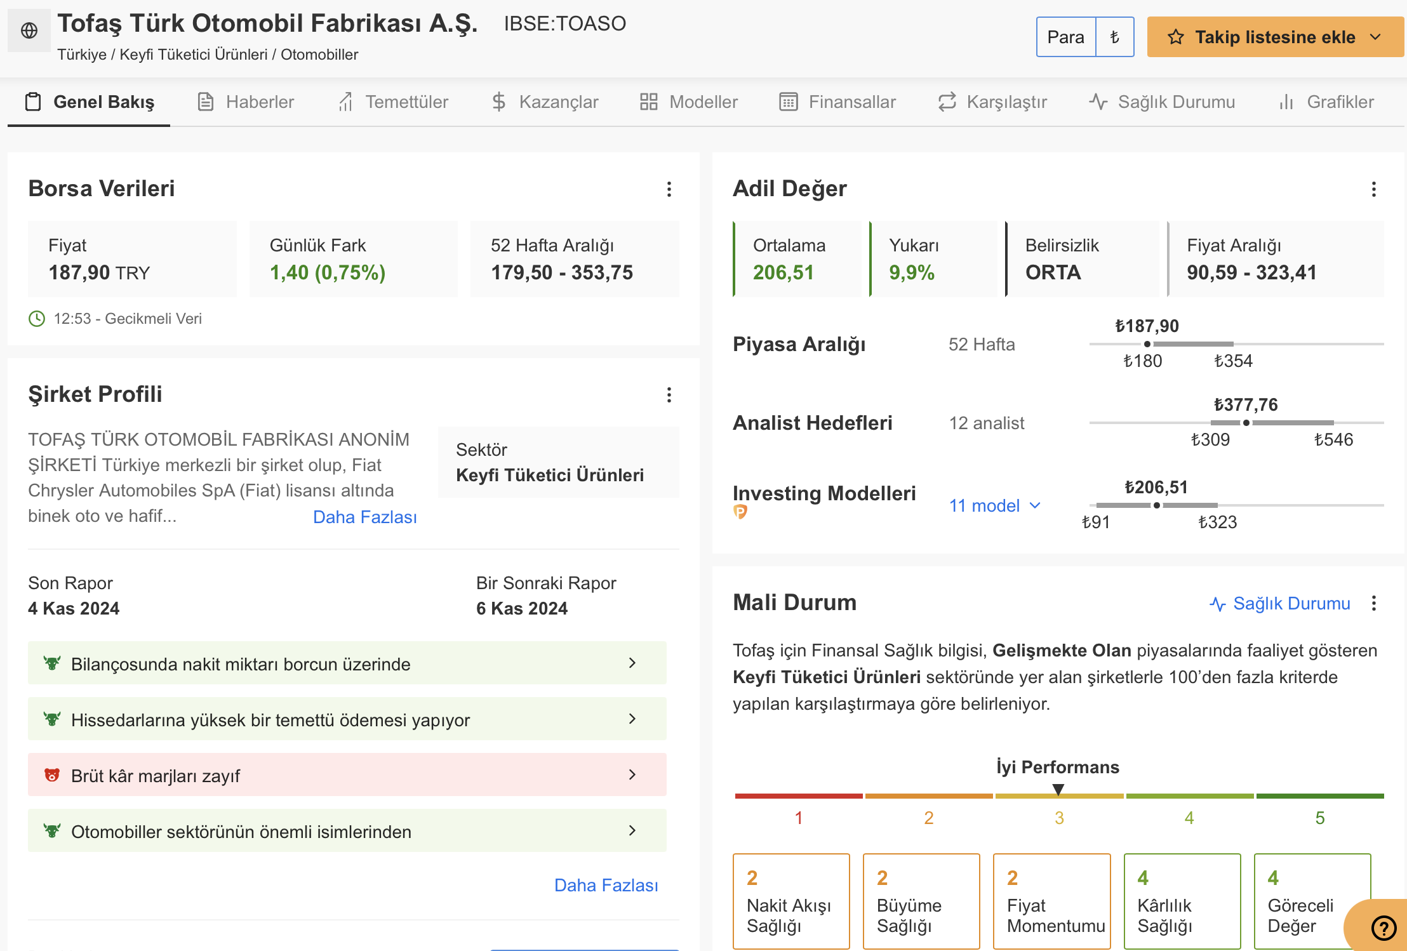The image size is (1407, 951).
Task: Click the Investing Modelleri range bar marker
Action: pyautogui.click(x=1157, y=505)
